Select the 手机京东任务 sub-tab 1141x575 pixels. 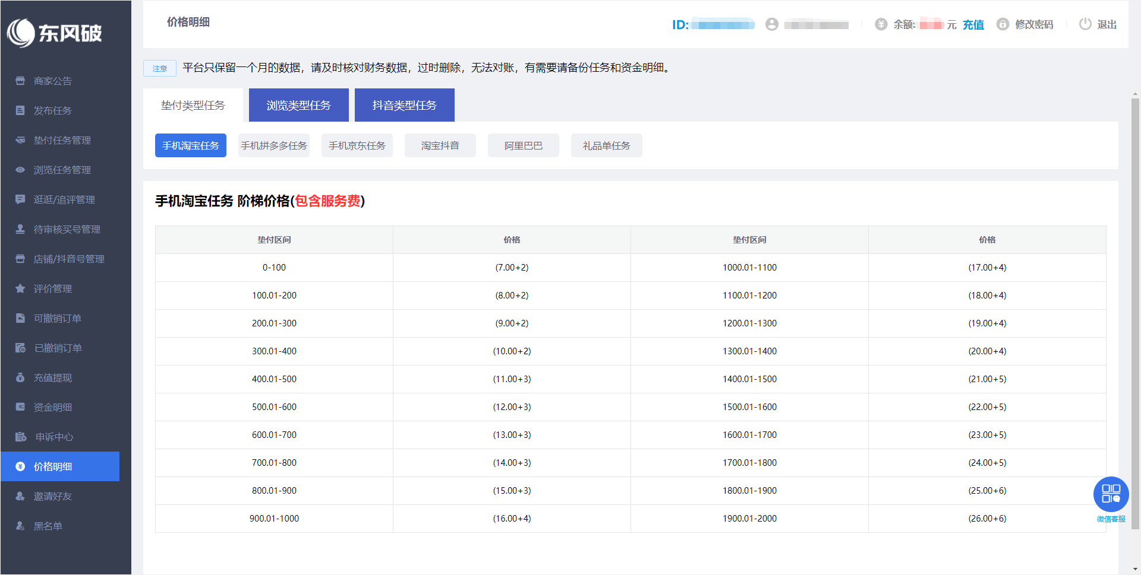point(357,145)
